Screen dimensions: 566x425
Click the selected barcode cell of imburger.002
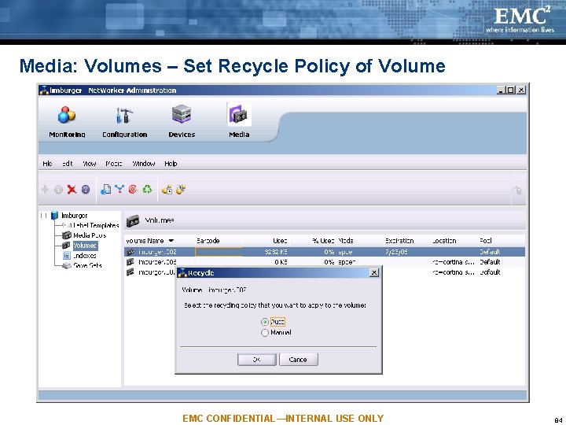(219, 252)
